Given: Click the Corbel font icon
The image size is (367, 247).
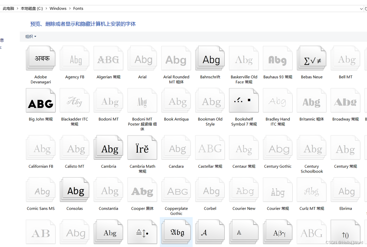Looking at the screenshot, I should [210, 190].
